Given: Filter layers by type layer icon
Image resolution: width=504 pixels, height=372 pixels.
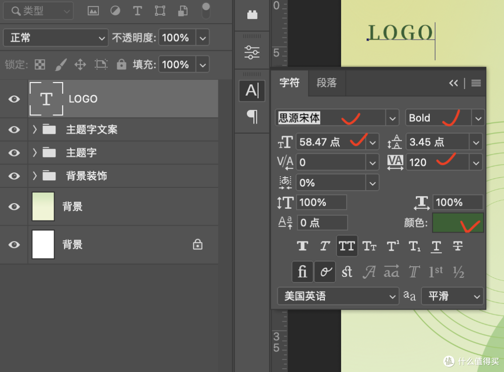Looking at the screenshot, I should 138,11.
